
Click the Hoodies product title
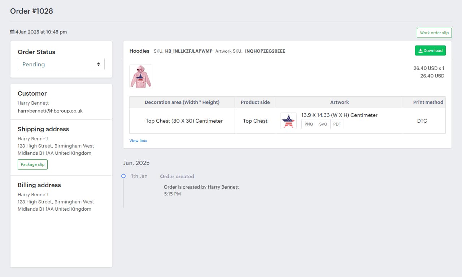click(139, 51)
